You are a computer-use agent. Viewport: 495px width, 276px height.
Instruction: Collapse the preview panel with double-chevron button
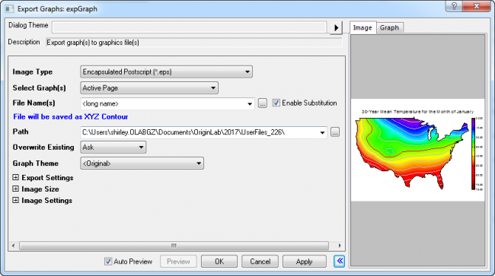tap(340, 261)
